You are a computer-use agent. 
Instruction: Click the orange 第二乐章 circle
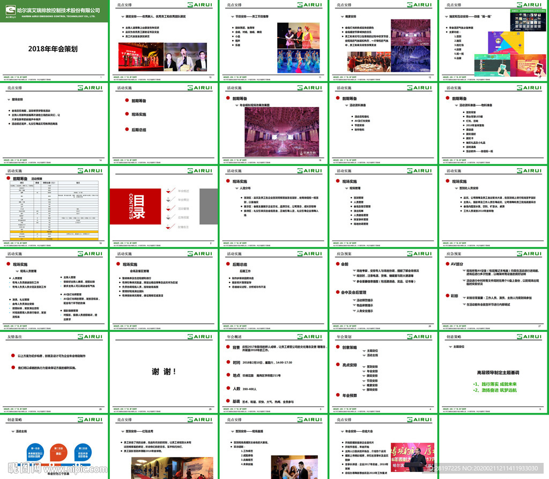click(59, 452)
